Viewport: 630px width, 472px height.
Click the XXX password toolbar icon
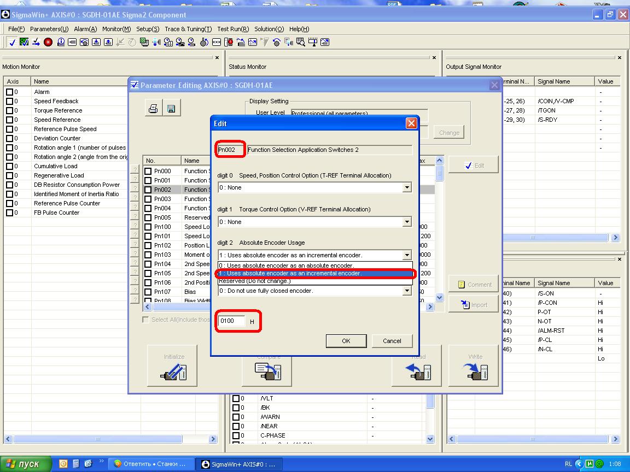coord(217,42)
